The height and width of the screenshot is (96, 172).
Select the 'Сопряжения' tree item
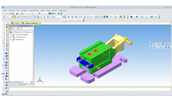pyautogui.click(x=19, y=39)
